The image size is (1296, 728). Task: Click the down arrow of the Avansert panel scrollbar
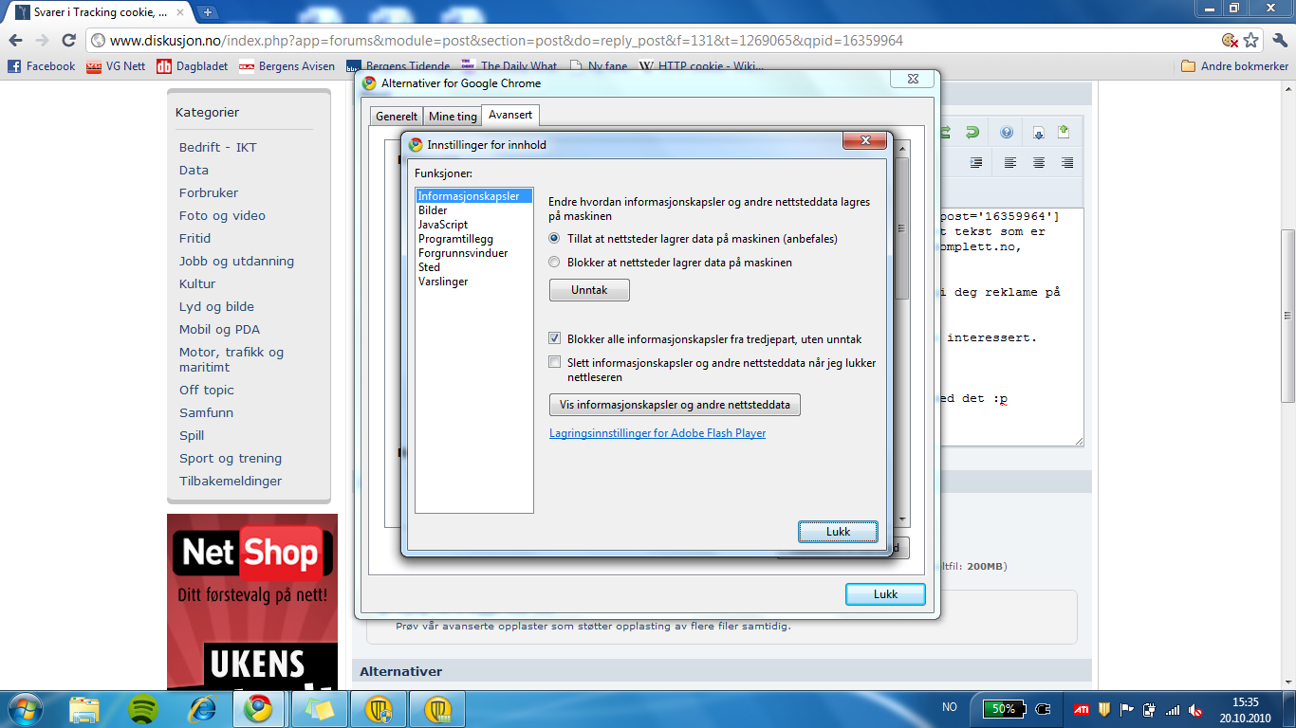coord(902,519)
